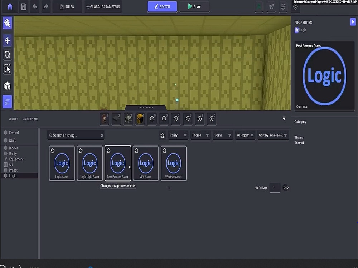The height and width of the screenshot is (268, 358).
Task: Favorite the Logic Asset with its star
Action: (x=53, y=150)
